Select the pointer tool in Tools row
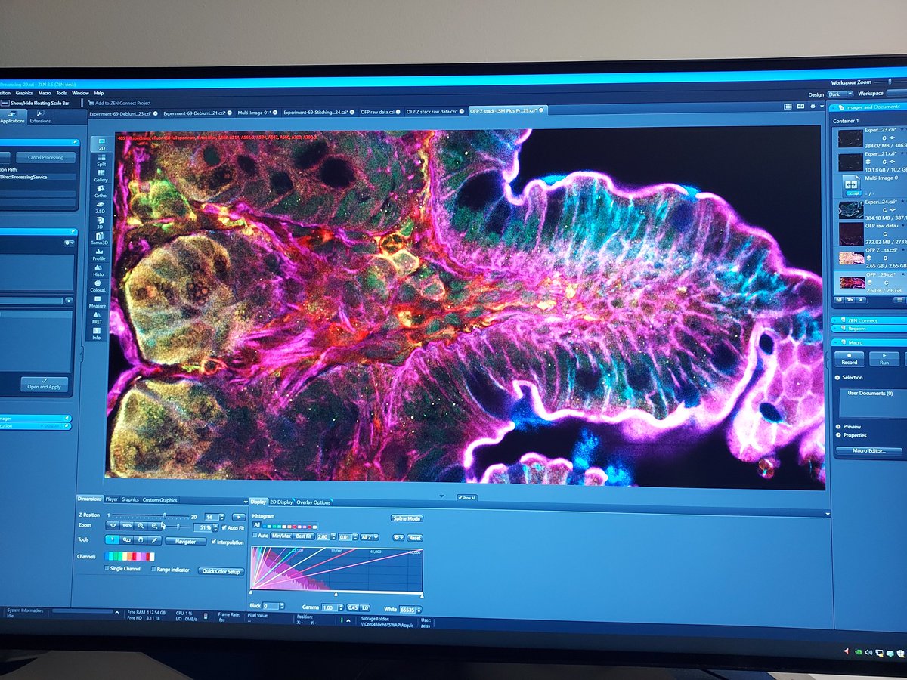This screenshot has width=907, height=680. (x=112, y=540)
